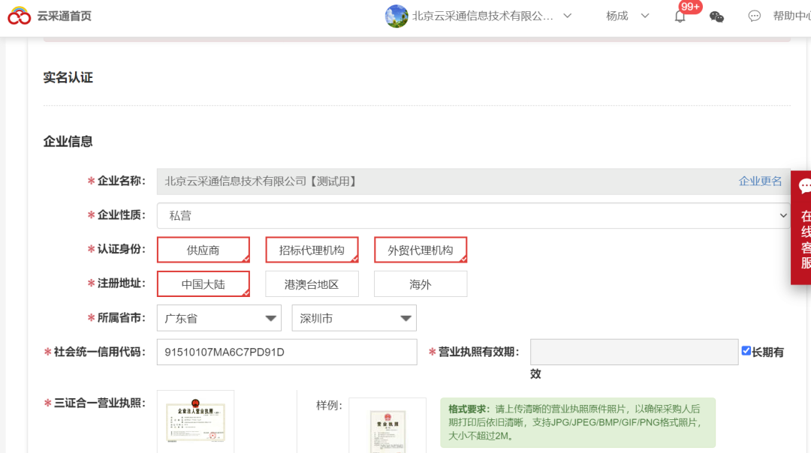Select 供应商 as 认证身份
Viewport: 811px width, 453px height.
tap(204, 250)
